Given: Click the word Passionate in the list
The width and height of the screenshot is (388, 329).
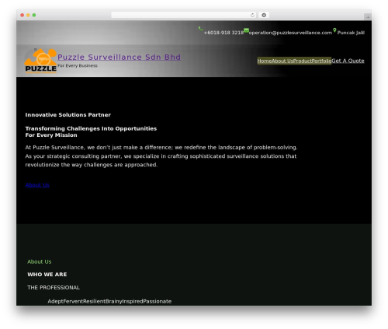Looking at the screenshot, I should click(158, 301).
